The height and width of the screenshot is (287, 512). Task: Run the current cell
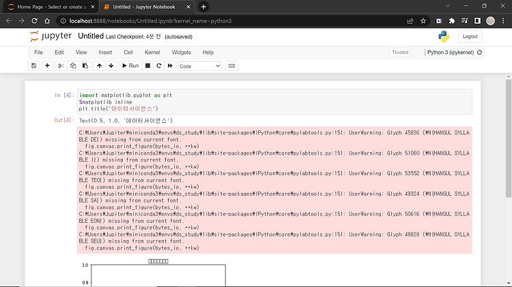click(x=130, y=66)
